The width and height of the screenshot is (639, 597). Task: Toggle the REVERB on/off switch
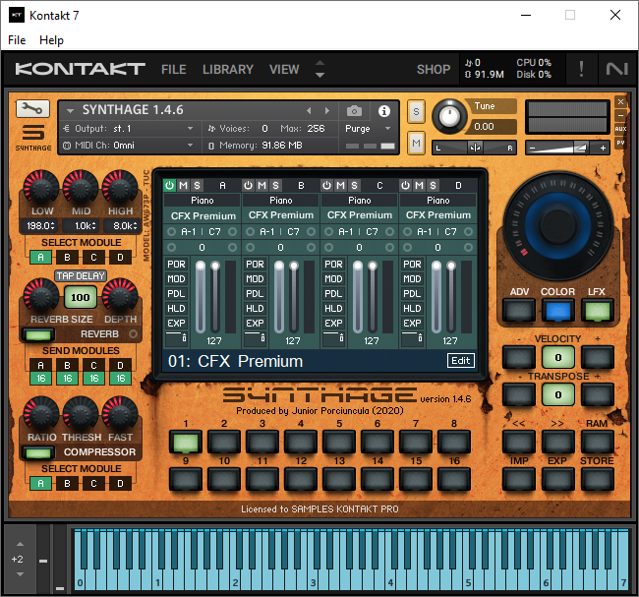click(x=38, y=334)
